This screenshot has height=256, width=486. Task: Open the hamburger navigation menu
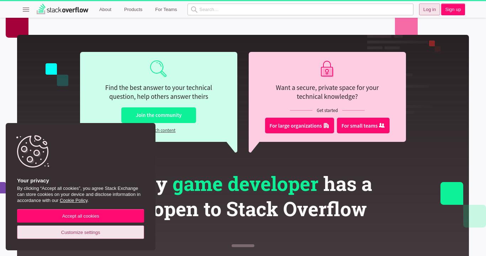point(26,10)
